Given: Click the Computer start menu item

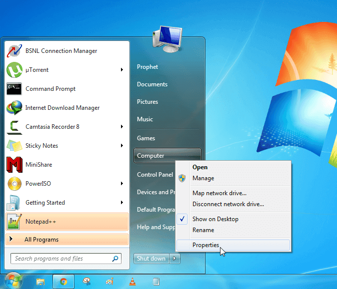Looking at the screenshot, I should tap(167, 156).
